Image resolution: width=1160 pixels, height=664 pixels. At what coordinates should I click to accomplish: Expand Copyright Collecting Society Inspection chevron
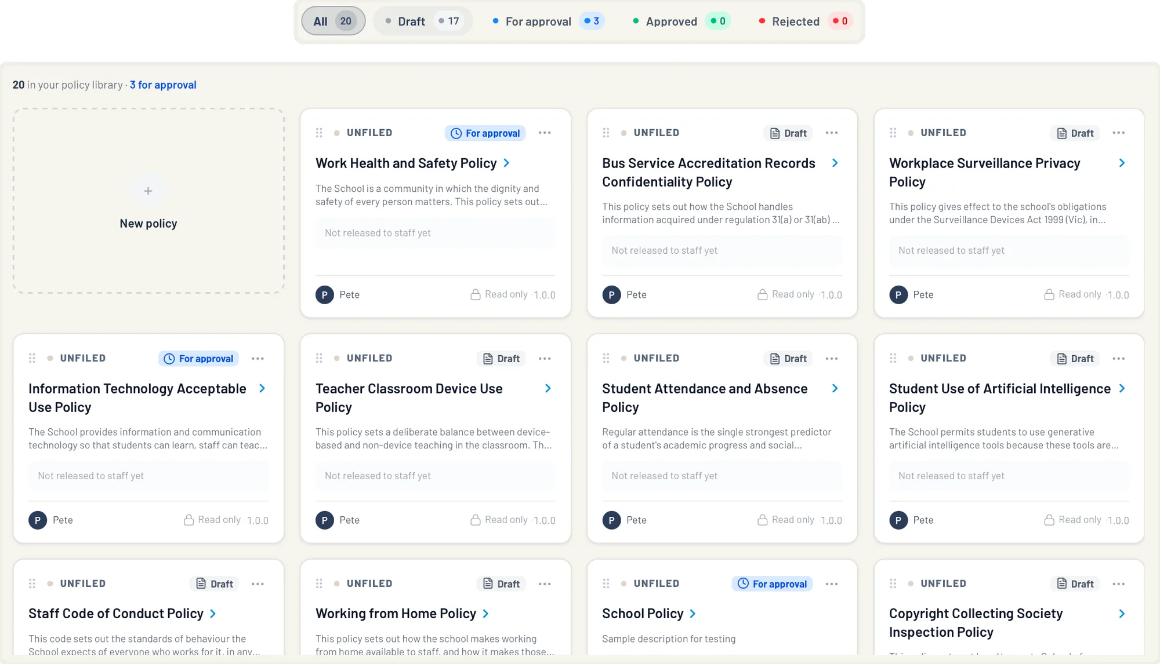pos(1122,614)
